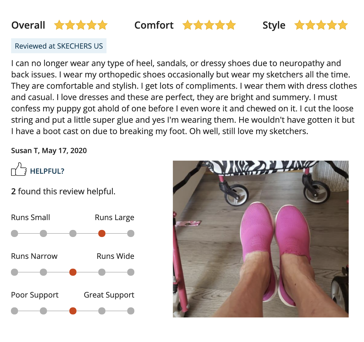Pick the rightmost dot under Runs Wide
The width and height of the screenshot is (364, 342).
[x=131, y=272]
